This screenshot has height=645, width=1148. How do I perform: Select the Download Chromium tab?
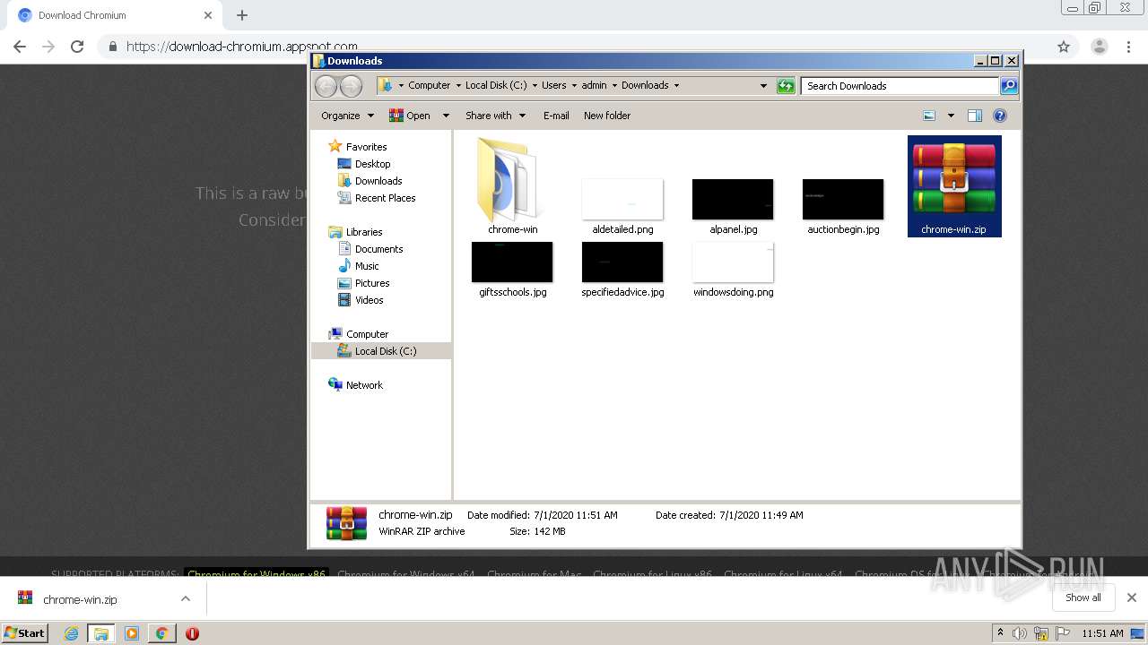click(x=115, y=15)
